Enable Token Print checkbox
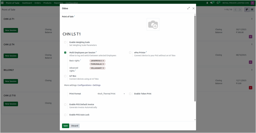 click(130, 94)
